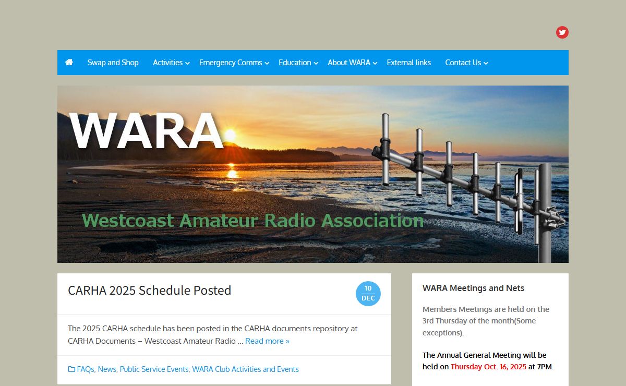Open the Emergency Comms menu item
Image resolution: width=626 pixels, height=386 pixels.
[231, 63]
